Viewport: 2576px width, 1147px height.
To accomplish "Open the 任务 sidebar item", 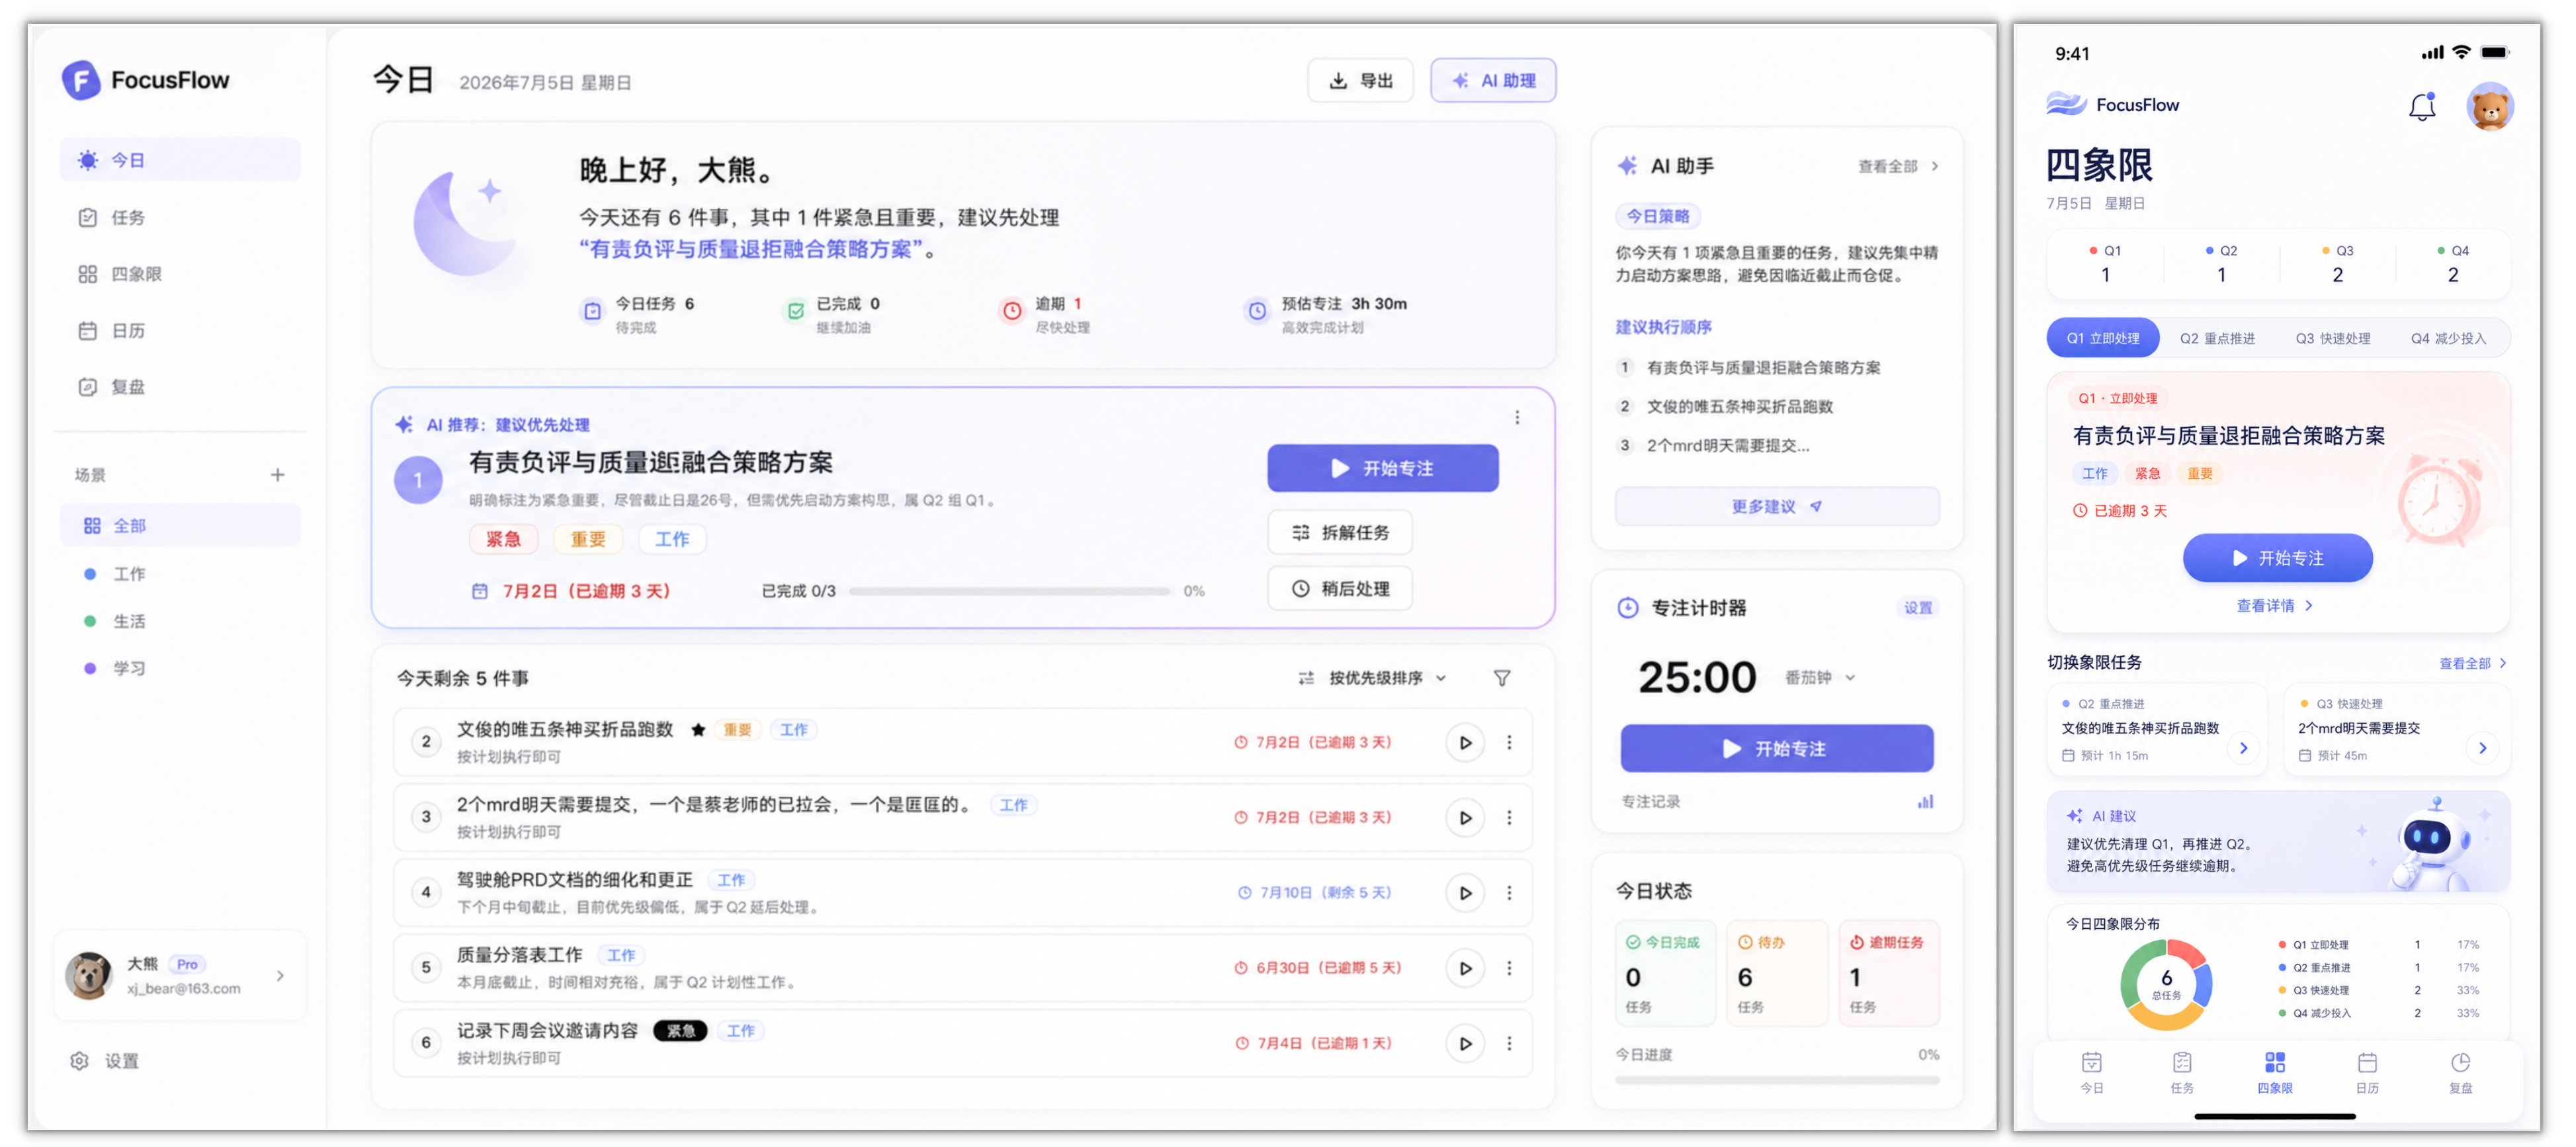I will pos(180,217).
